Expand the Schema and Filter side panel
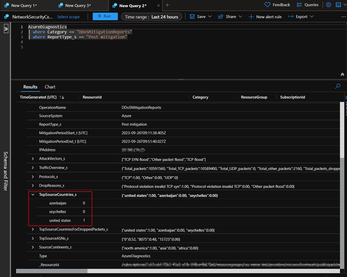 pos(6,29)
